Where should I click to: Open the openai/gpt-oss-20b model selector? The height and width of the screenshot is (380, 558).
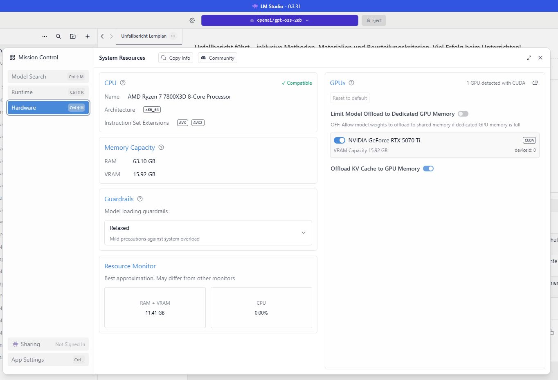(279, 20)
